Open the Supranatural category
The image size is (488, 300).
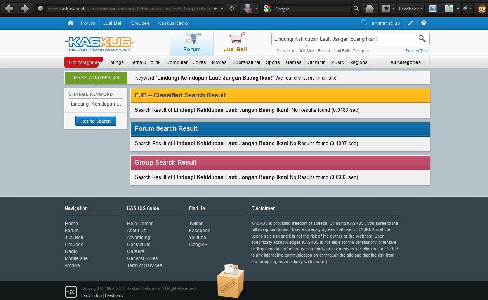click(x=246, y=62)
